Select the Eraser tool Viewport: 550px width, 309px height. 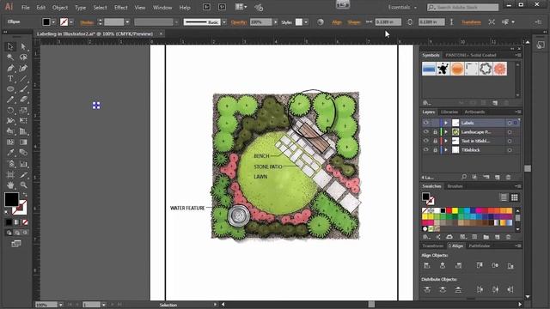point(23,100)
